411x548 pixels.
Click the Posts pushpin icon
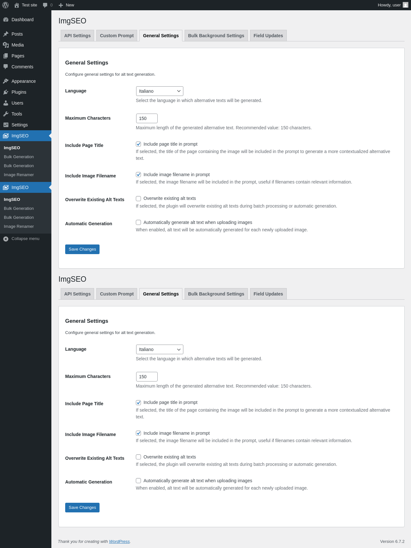tap(6, 34)
